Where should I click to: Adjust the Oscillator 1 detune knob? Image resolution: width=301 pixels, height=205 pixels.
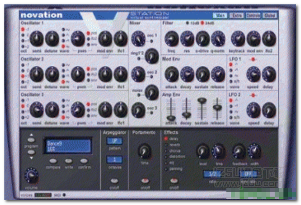click(x=52, y=39)
